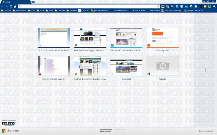
Task: Click the 'Engadget' caption text
Action: [126, 79]
